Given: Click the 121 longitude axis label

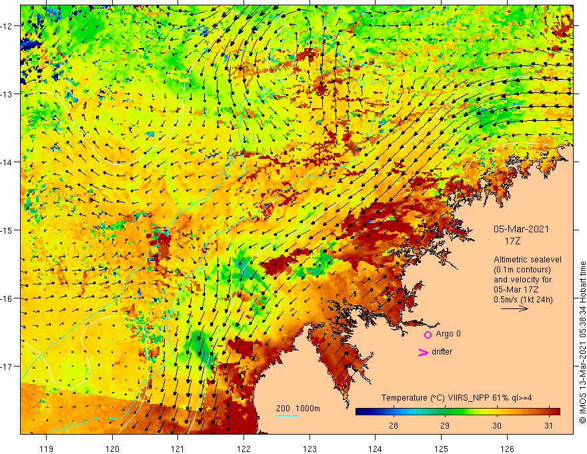Looking at the screenshot, I should tap(178, 449).
